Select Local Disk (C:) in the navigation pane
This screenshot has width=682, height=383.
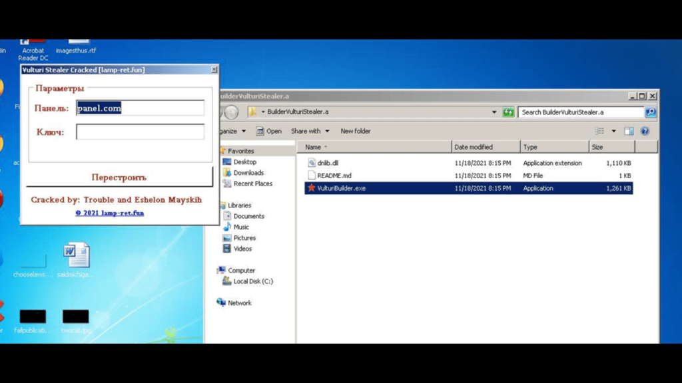(x=253, y=281)
